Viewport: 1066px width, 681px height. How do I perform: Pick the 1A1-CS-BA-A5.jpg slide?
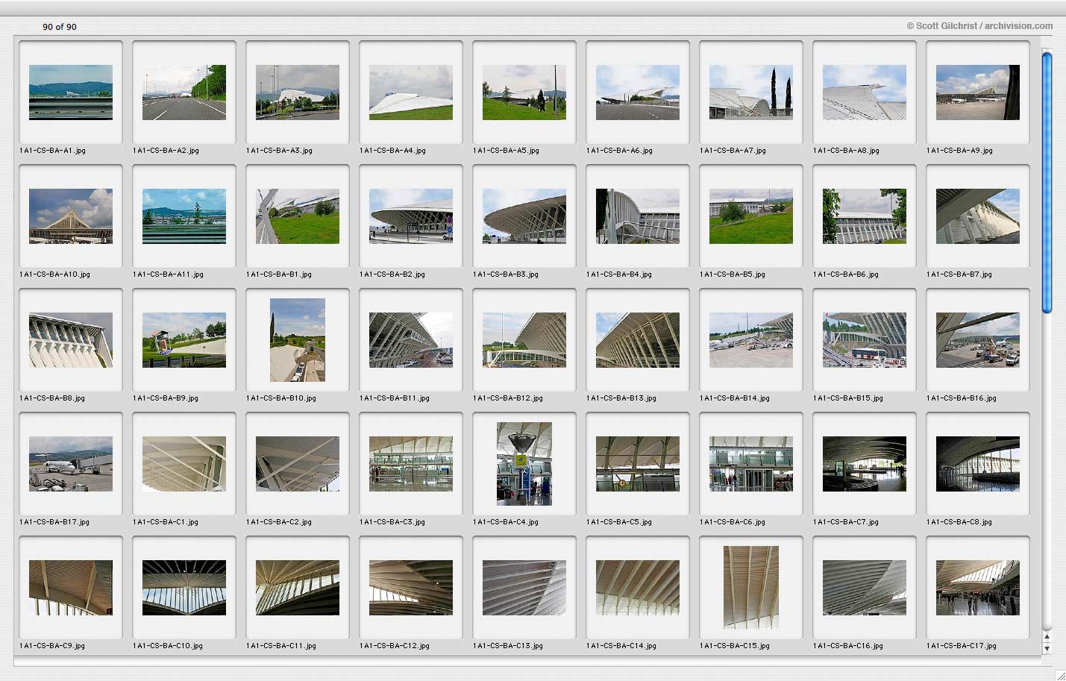coord(524,92)
